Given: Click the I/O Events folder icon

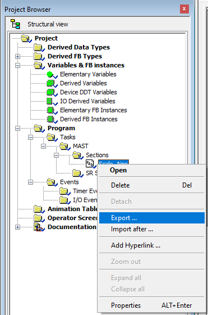Looking at the screenshot, I should point(64,200).
